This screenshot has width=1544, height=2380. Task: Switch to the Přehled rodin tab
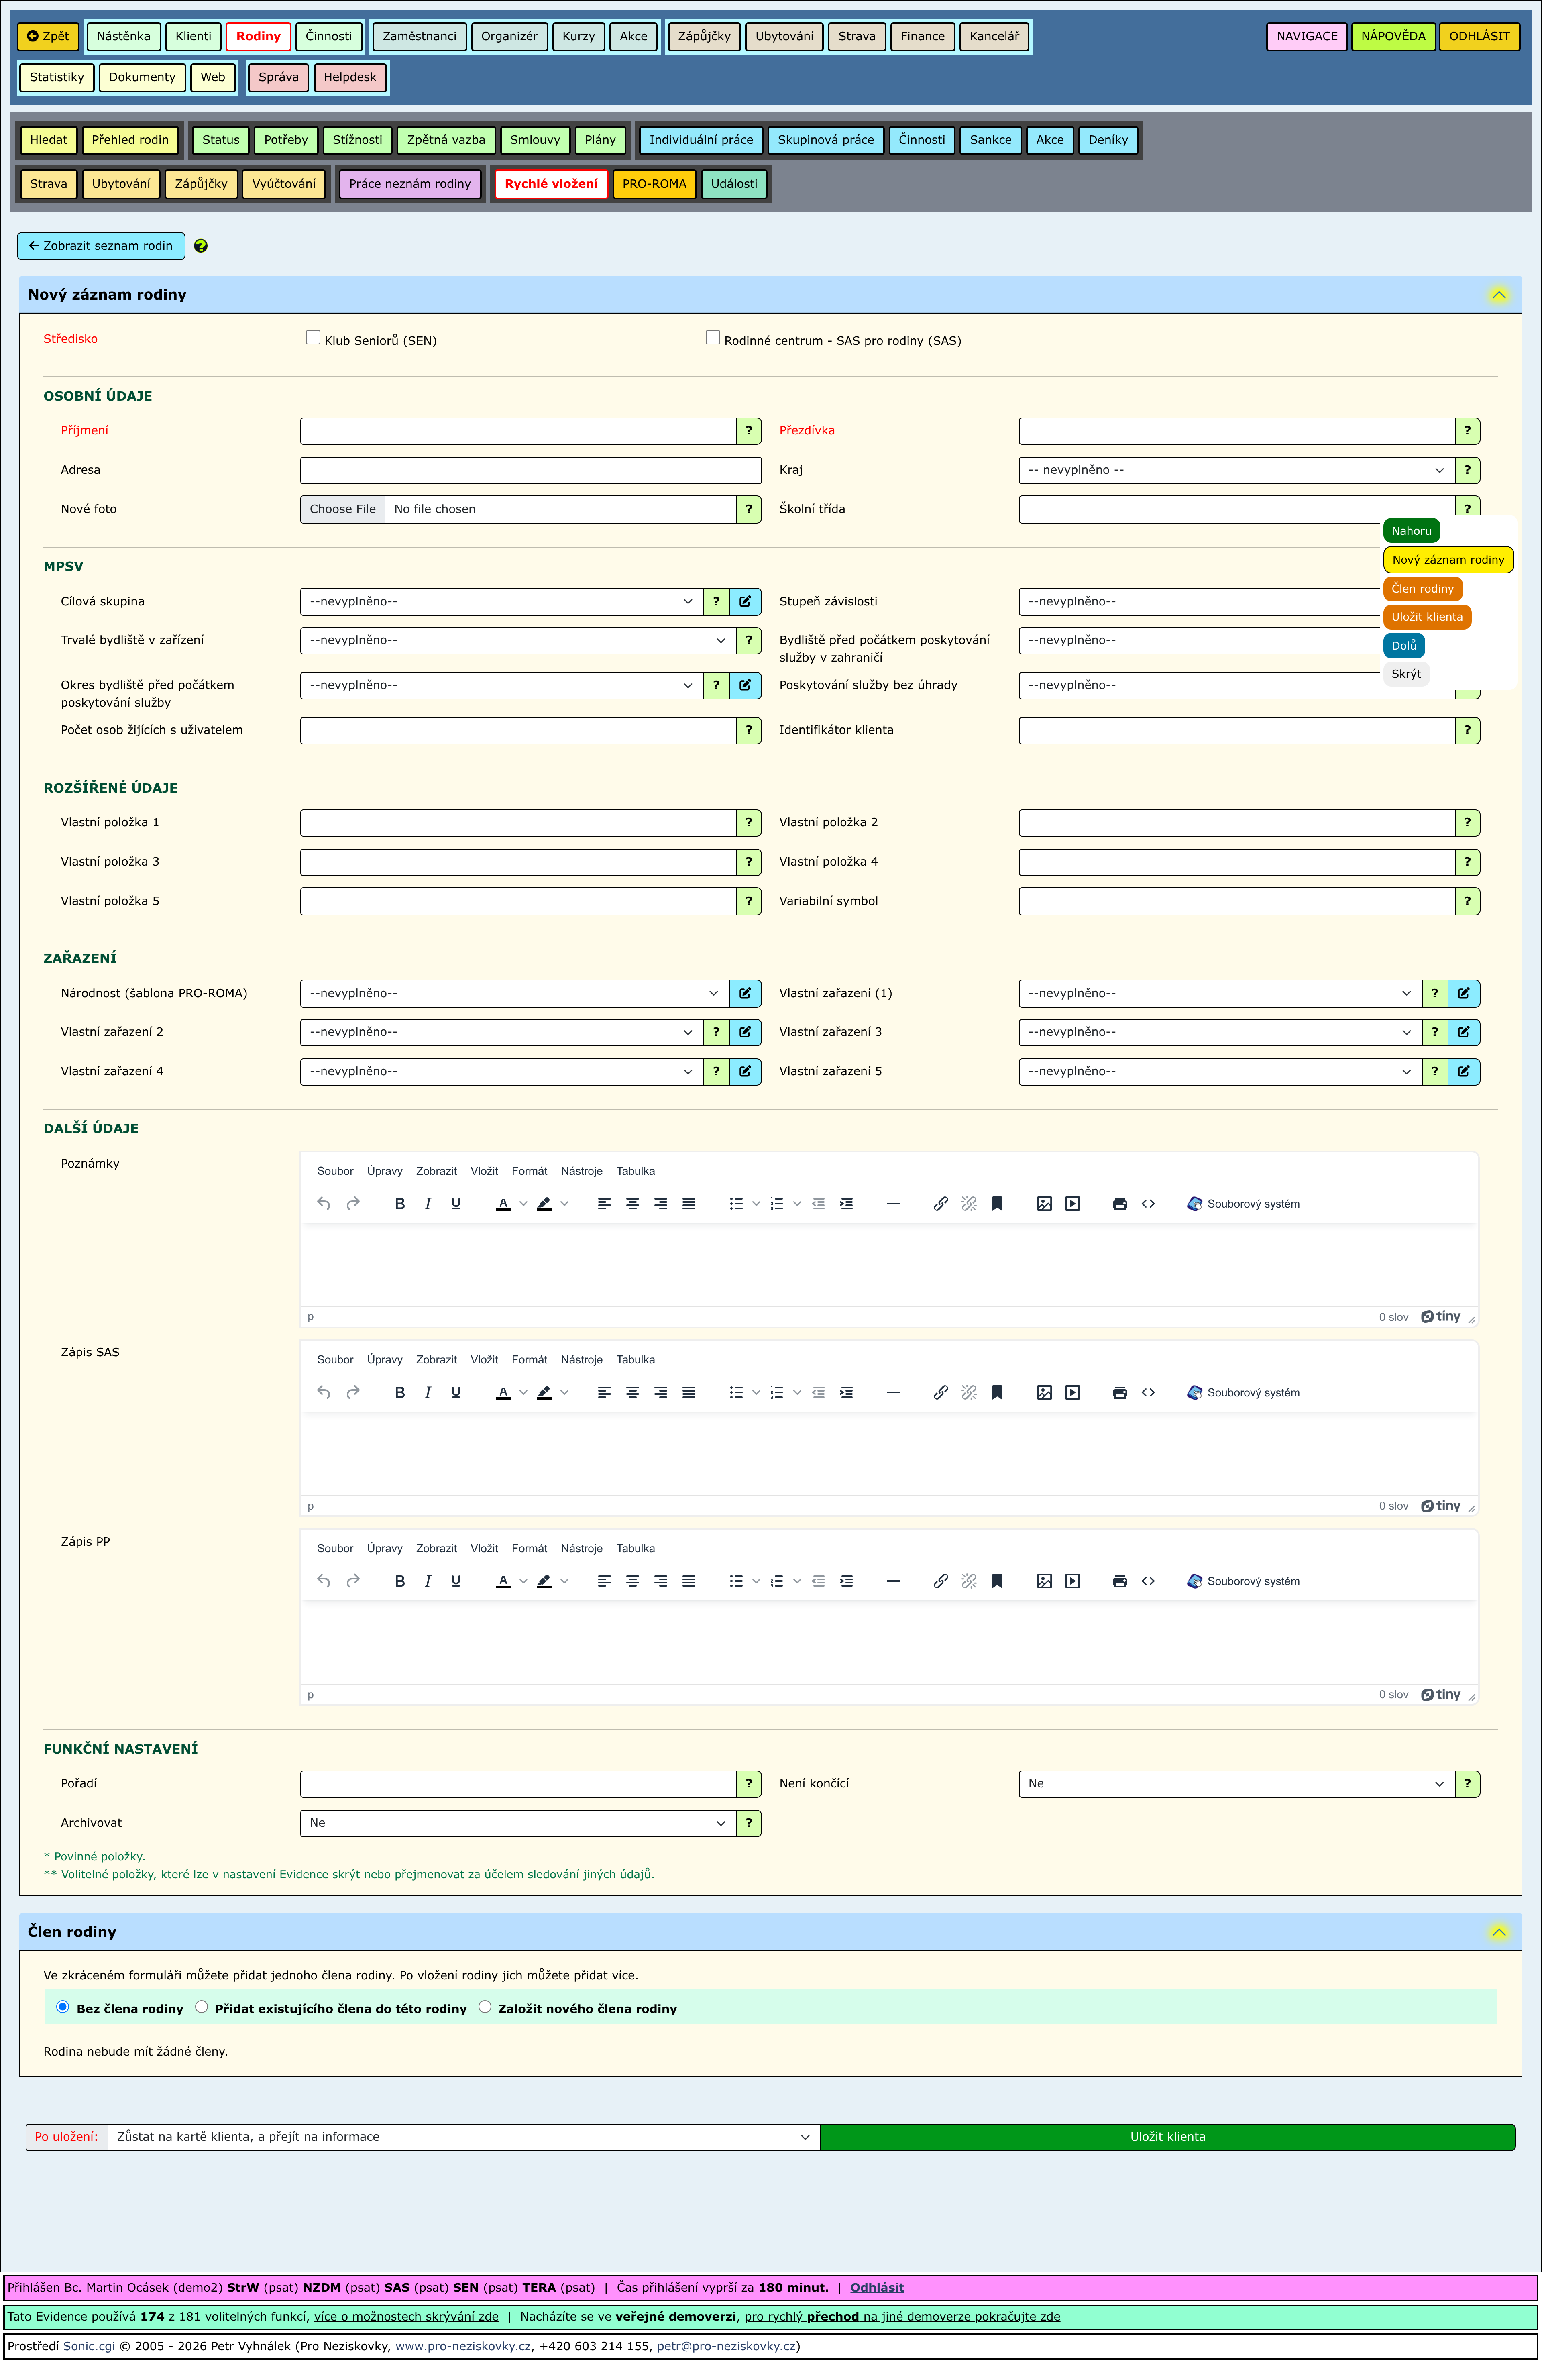coord(131,140)
